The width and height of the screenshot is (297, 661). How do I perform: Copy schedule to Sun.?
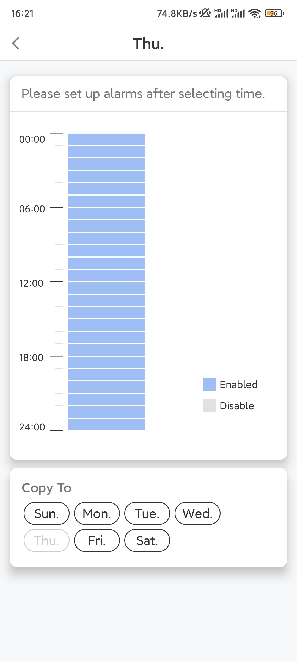click(x=46, y=513)
